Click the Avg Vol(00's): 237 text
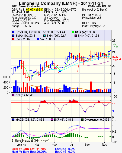Viewport: 122px width, 153px height. click(24, 18)
